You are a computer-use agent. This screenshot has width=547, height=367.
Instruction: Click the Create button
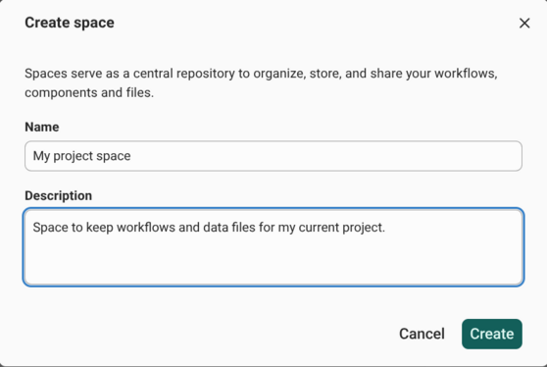492,334
